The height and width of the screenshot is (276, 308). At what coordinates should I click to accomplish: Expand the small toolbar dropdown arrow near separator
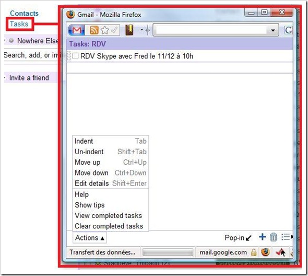click(x=142, y=30)
